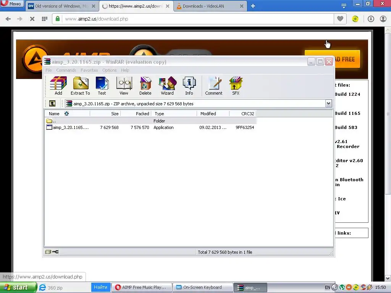Click the '7 576 570' packed size cell

(x=140, y=127)
